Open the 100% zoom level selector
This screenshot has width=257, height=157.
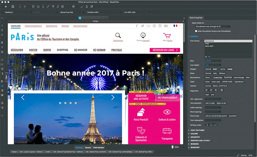point(177,147)
